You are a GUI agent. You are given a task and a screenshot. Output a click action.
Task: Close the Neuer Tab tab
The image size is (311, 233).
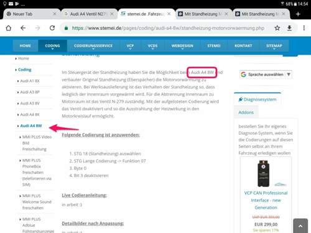click(x=55, y=14)
